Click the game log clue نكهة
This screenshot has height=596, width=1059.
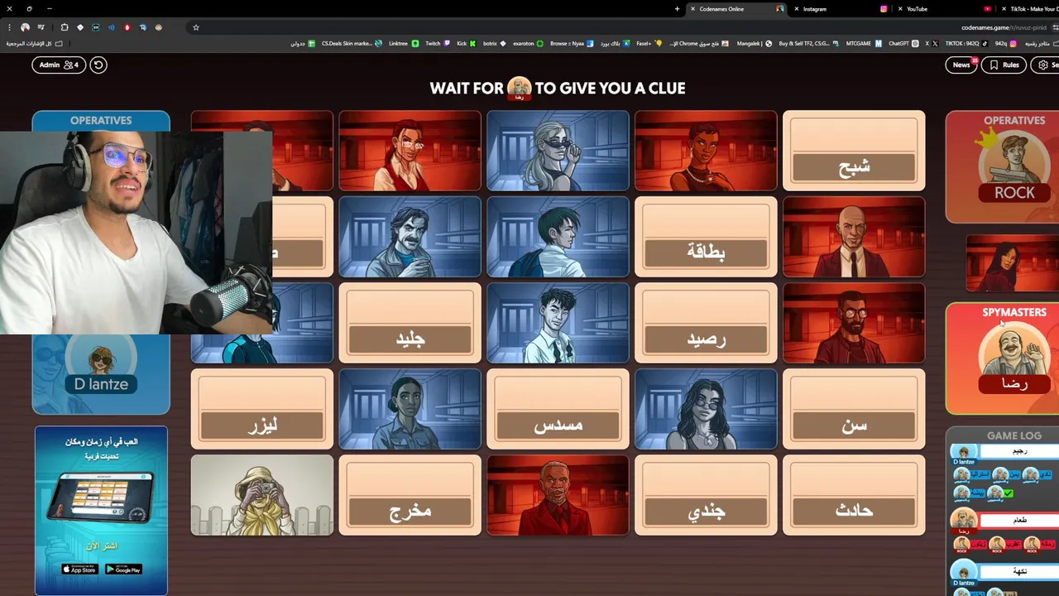(x=1019, y=571)
